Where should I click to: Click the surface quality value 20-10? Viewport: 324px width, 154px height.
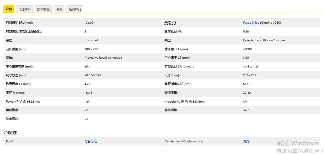click(x=247, y=93)
